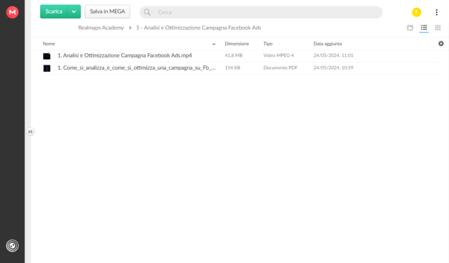
Task: Open the three-dot more menu
Action: (x=436, y=12)
